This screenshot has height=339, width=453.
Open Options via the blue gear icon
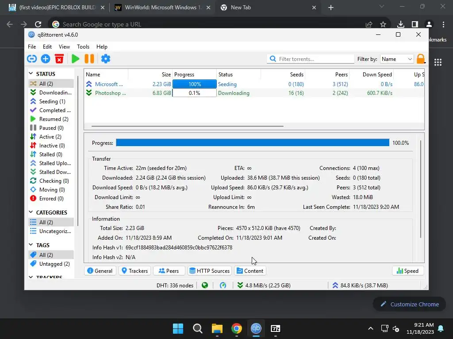coord(105,59)
